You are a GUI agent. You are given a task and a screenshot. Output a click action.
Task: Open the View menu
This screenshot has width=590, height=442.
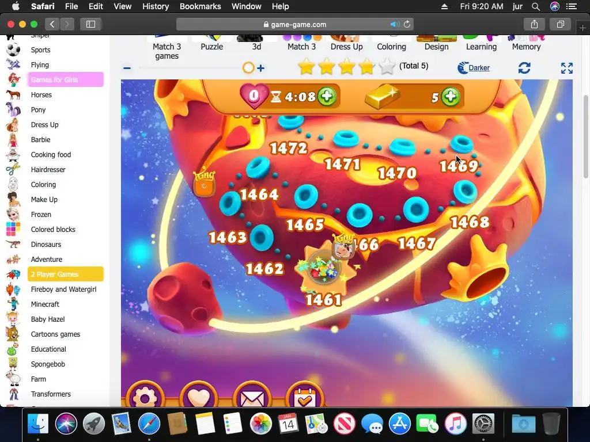123,6
